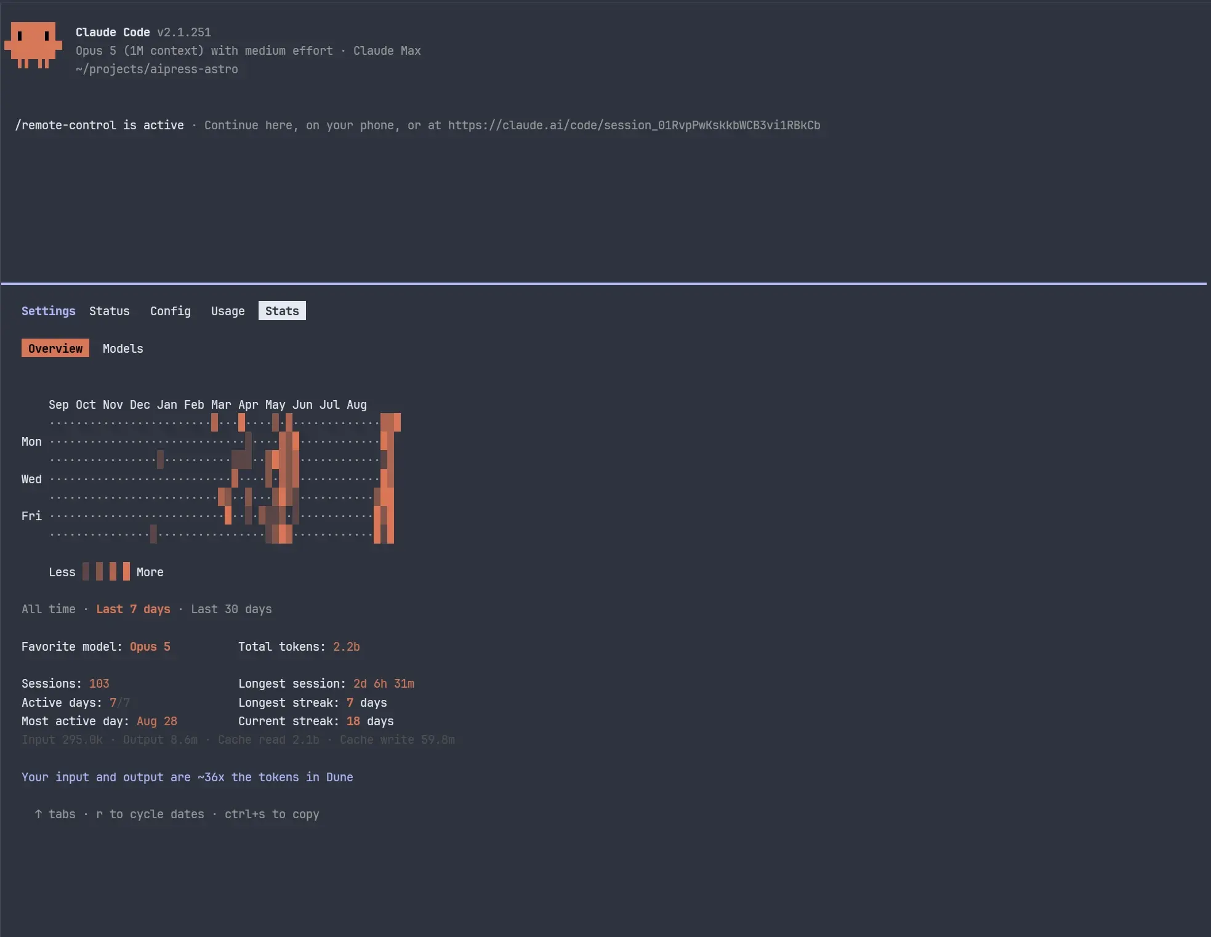This screenshot has width=1211, height=937.
Task: Click the Longest streak "7 days" value
Action: pos(367,702)
